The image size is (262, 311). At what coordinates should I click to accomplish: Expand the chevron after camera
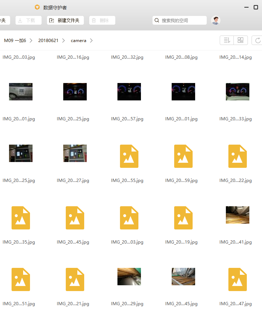pyautogui.click(x=91, y=41)
